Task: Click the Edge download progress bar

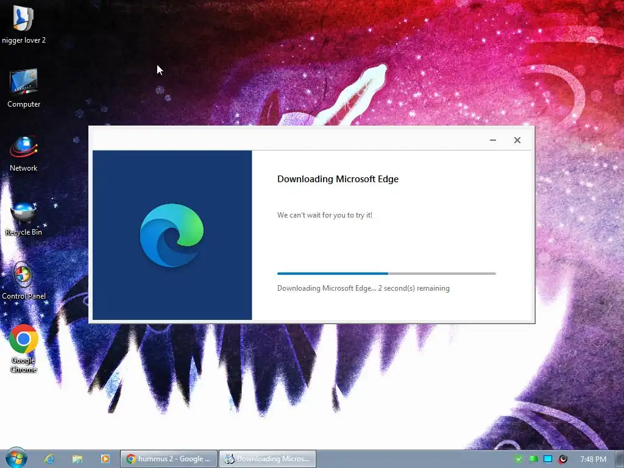Action: coord(386,274)
